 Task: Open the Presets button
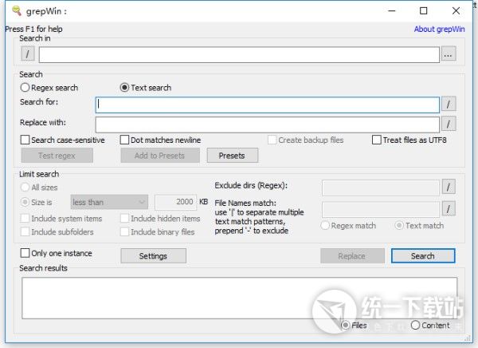point(232,156)
